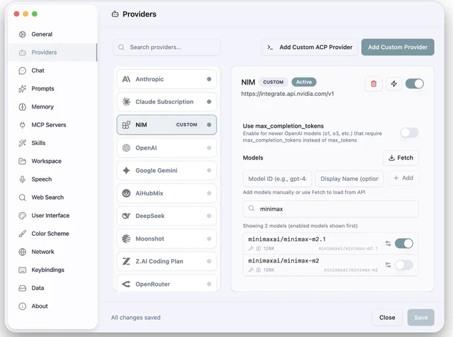Go to Prompts settings
Screen dimensions: 453x337
point(53,89)
